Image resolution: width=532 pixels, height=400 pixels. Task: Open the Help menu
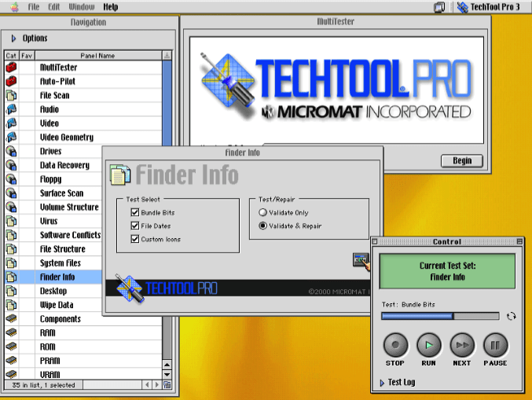[x=111, y=7]
